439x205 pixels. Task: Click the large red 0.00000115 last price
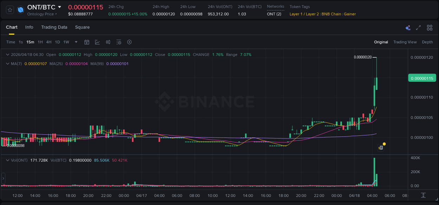[x=86, y=7]
